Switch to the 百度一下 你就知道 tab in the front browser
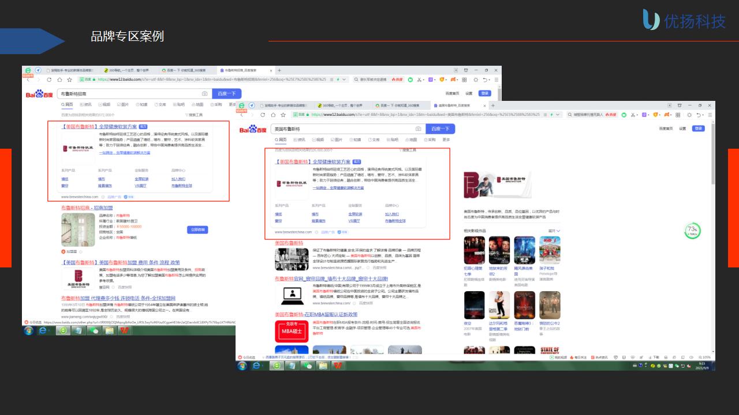This screenshot has width=739, height=415. point(400,105)
